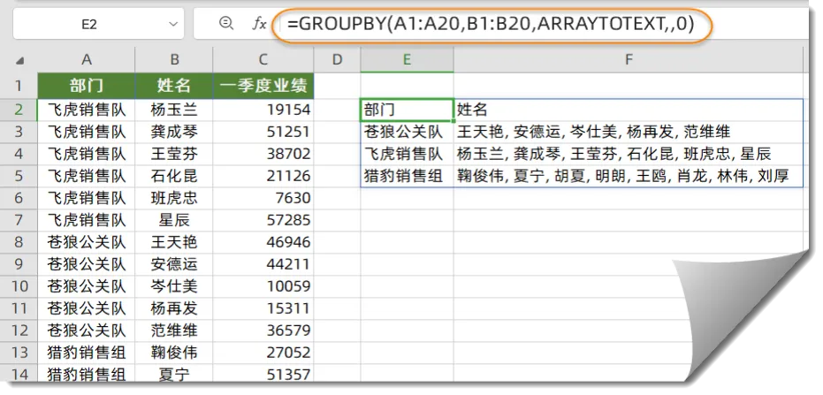Screen dimensions: 823x395
Task: Click cell 石化昆 in column B
Action: [x=174, y=176]
